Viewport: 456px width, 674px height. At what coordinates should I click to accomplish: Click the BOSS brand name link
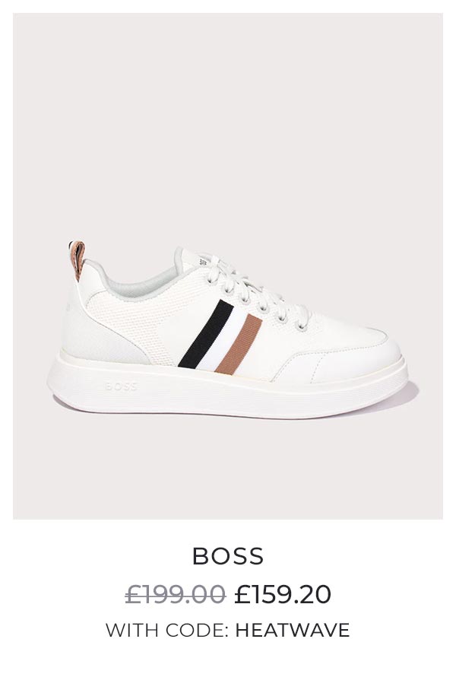coord(228,556)
